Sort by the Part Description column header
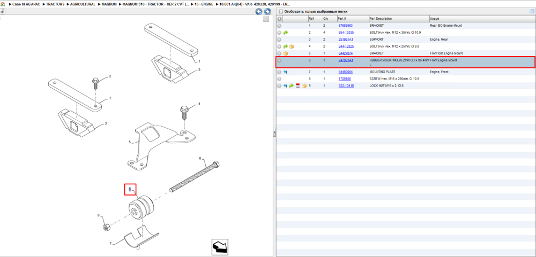This screenshot has width=536, height=257. (x=399, y=18)
